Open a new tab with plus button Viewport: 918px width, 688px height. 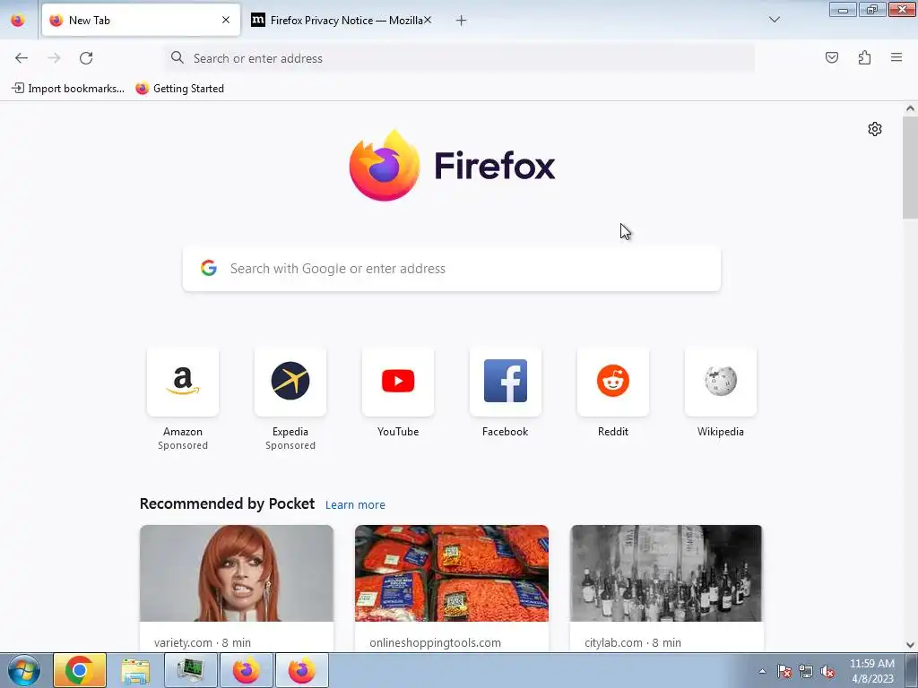pyautogui.click(x=461, y=21)
